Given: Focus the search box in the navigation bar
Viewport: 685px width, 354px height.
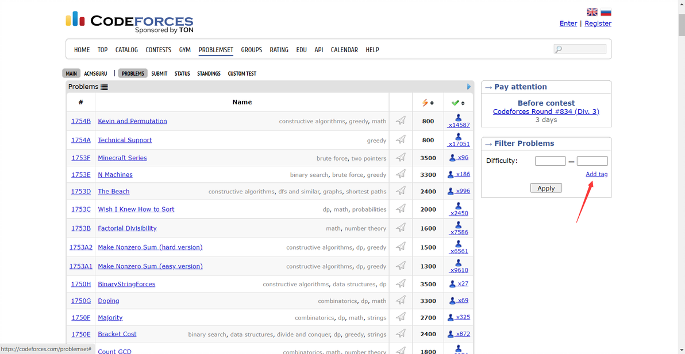Looking at the screenshot, I should (580, 49).
